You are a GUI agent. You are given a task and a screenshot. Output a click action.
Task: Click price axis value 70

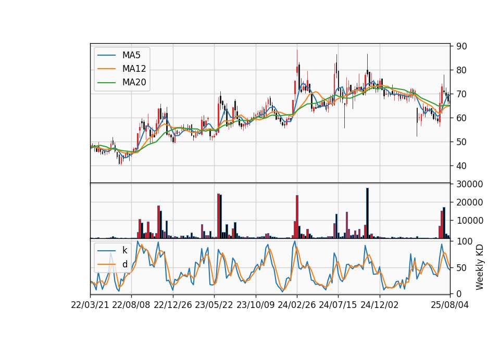coord(461,94)
